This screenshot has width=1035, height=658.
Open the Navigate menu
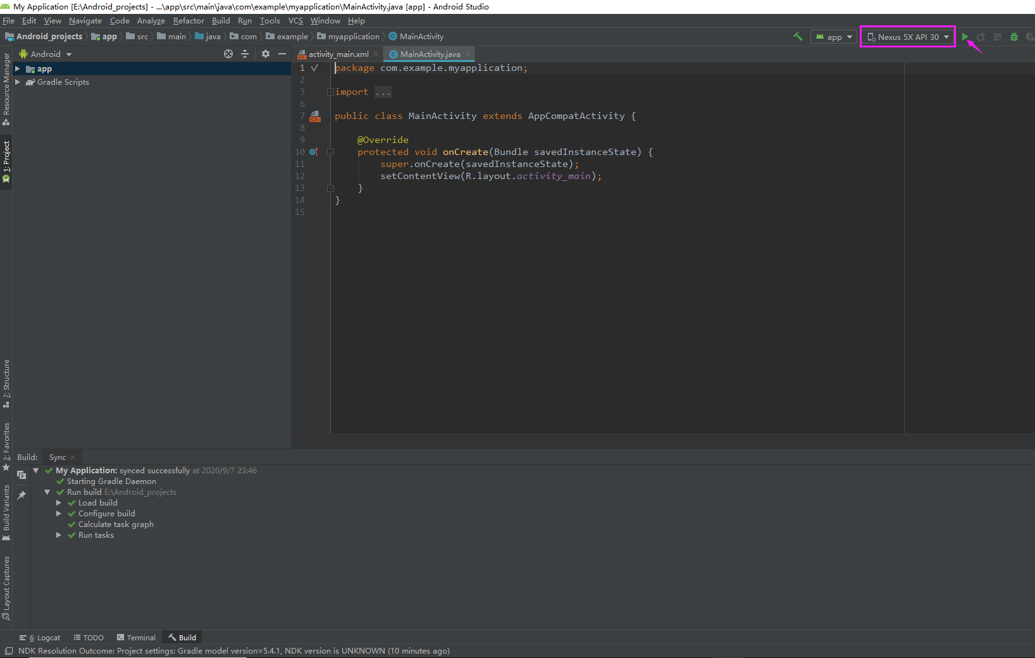85,21
